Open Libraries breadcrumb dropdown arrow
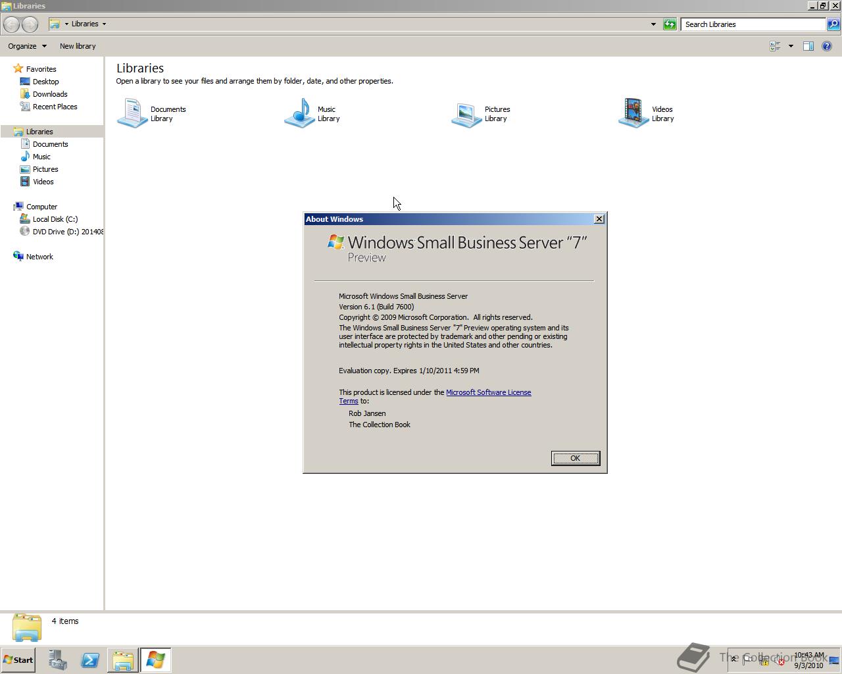This screenshot has height=674, width=842. click(x=104, y=24)
